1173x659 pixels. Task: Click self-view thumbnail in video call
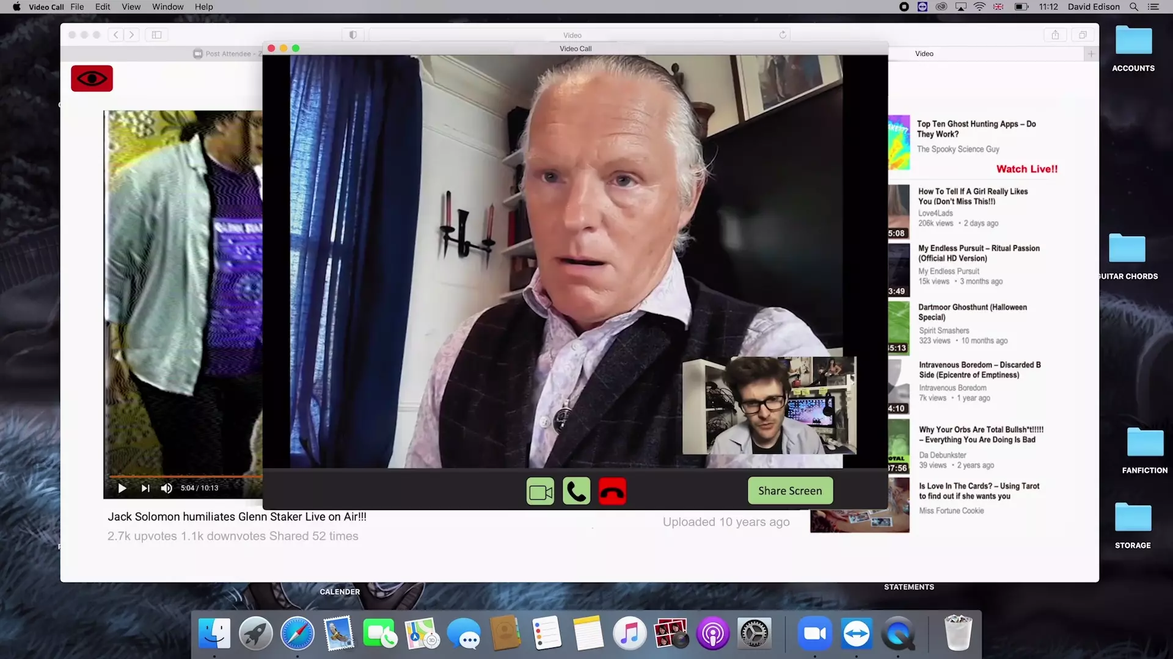769,406
